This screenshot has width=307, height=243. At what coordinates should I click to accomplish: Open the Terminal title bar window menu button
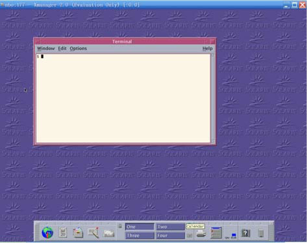pos(37,42)
